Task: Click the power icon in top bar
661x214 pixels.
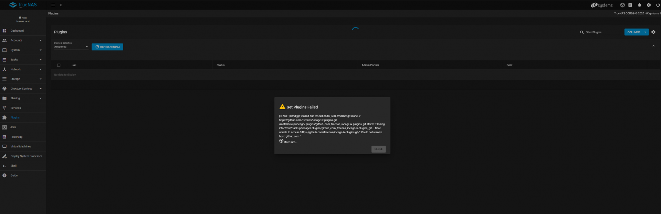Action: pyautogui.click(x=658, y=5)
